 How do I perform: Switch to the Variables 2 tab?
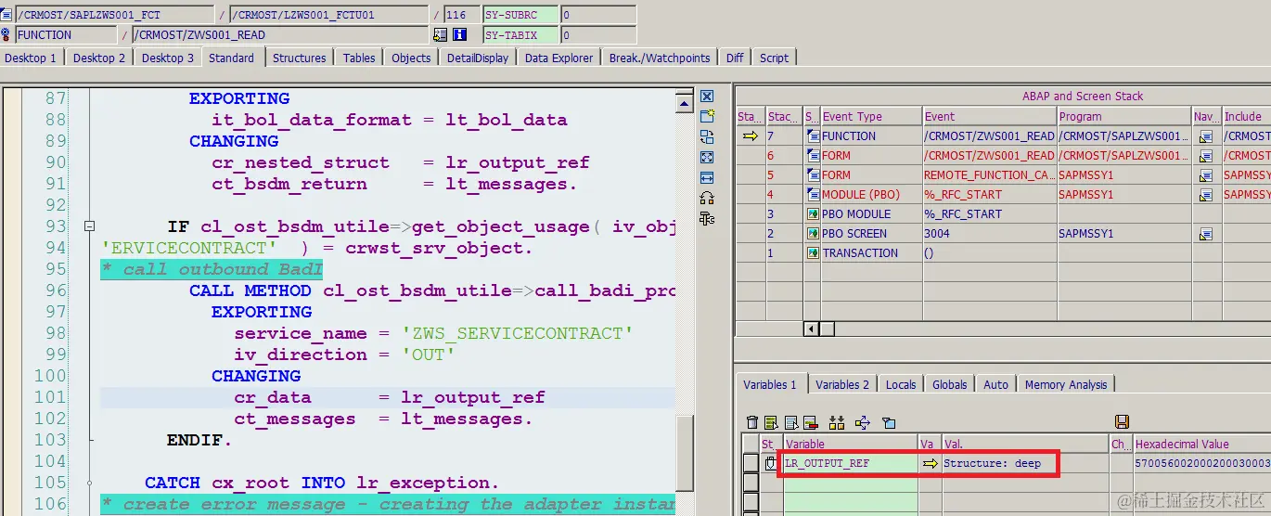coord(842,384)
